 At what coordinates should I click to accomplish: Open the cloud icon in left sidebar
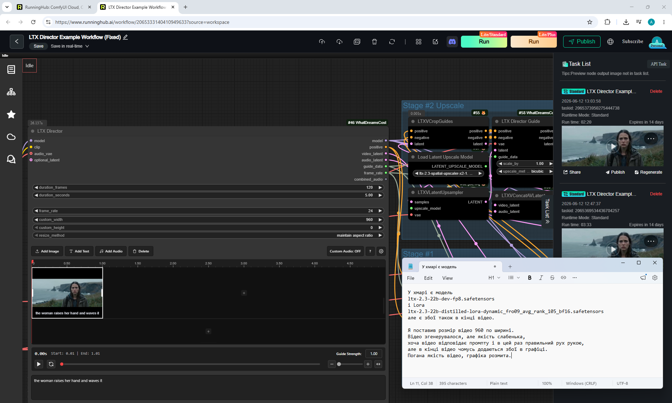click(x=11, y=137)
